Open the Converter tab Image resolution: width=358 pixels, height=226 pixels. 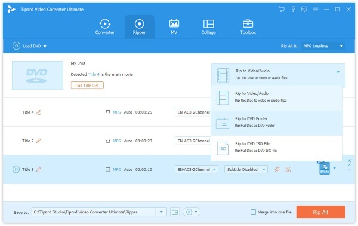tap(105, 27)
